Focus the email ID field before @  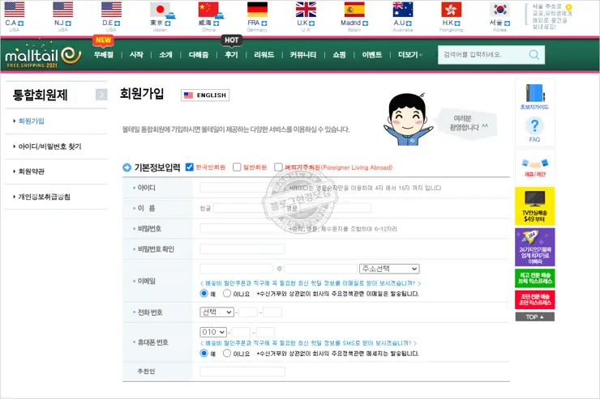click(236, 269)
